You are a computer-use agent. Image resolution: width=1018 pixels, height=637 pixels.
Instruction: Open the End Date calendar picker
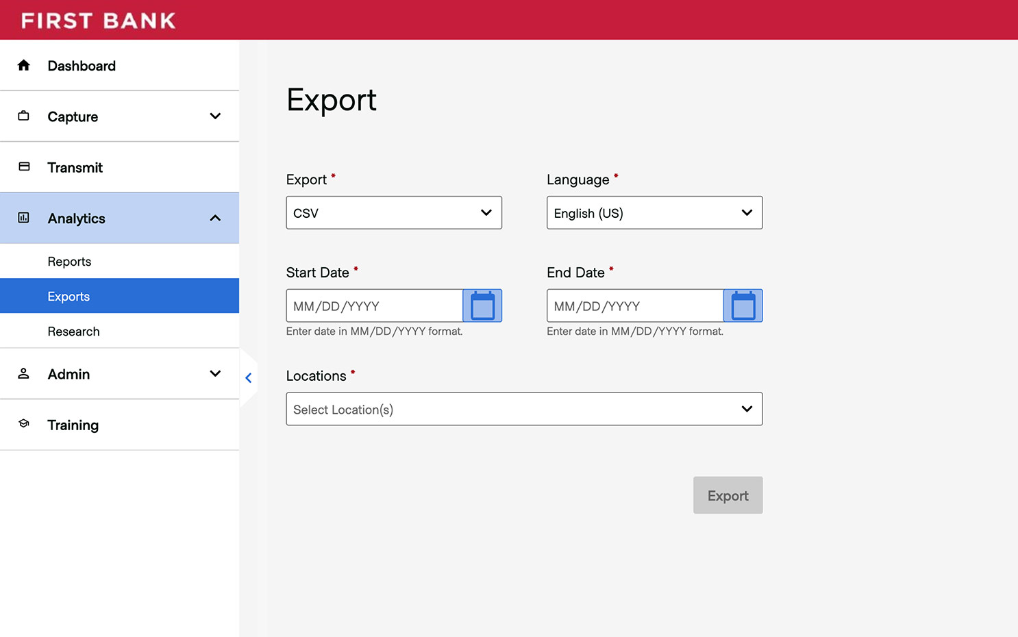pyautogui.click(x=743, y=305)
